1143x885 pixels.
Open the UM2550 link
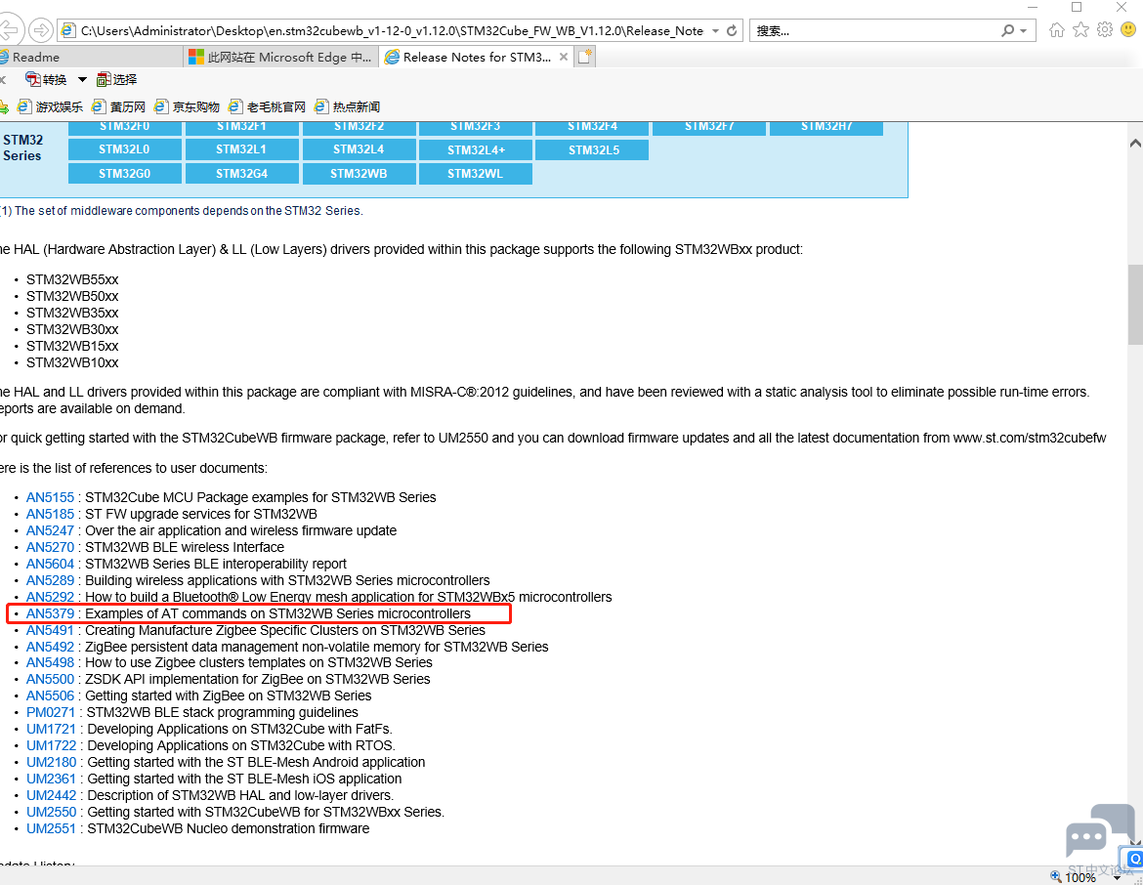pos(51,812)
